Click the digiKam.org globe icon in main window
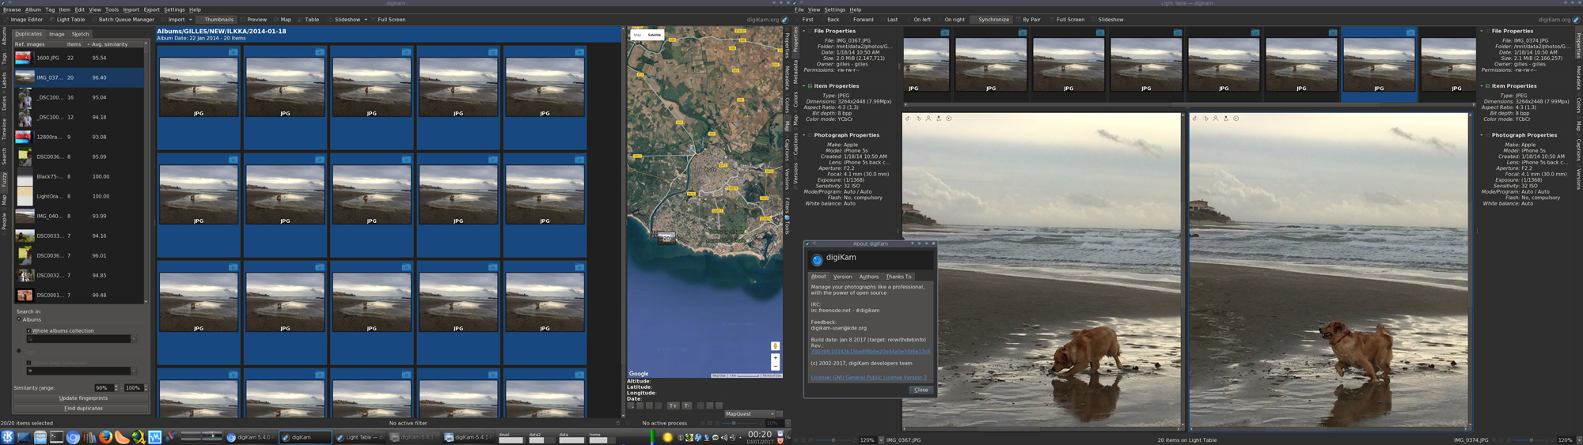This screenshot has width=1583, height=445. 784,20
